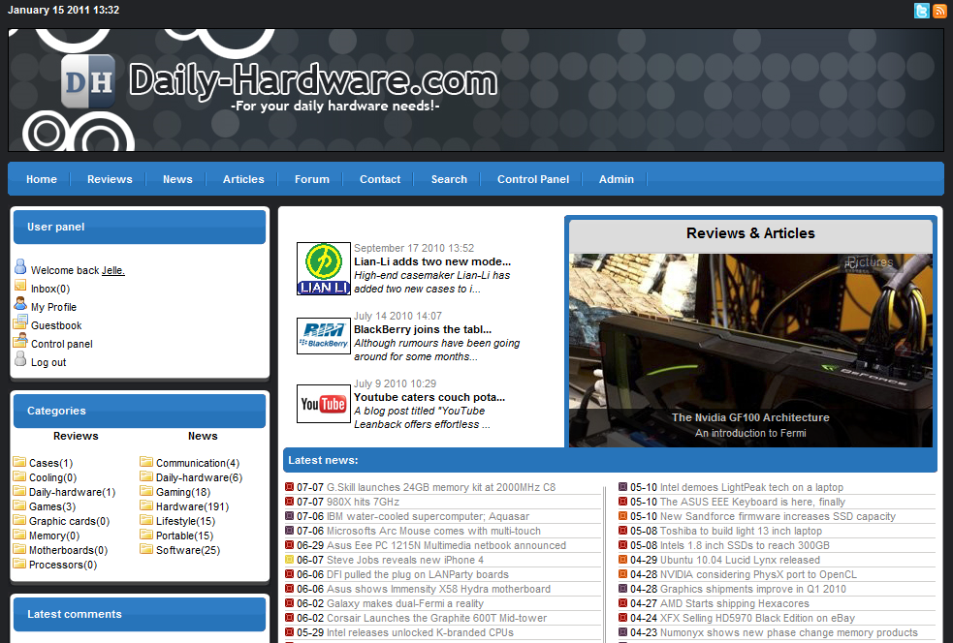Image resolution: width=953 pixels, height=643 pixels.
Task: Click the folder icon next to Lifestyle(15)
Action: (146, 520)
